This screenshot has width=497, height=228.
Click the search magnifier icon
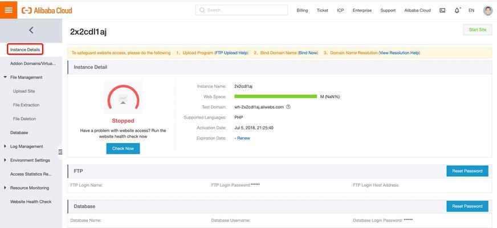pyautogui.click(x=202, y=10)
